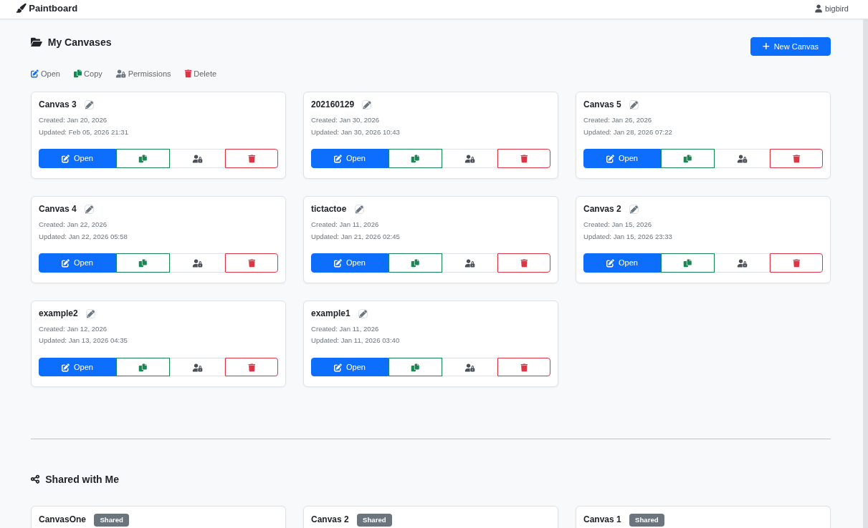The width and height of the screenshot is (868, 528).
Task: Open the tictactoe canvas
Action: pyautogui.click(x=350, y=263)
